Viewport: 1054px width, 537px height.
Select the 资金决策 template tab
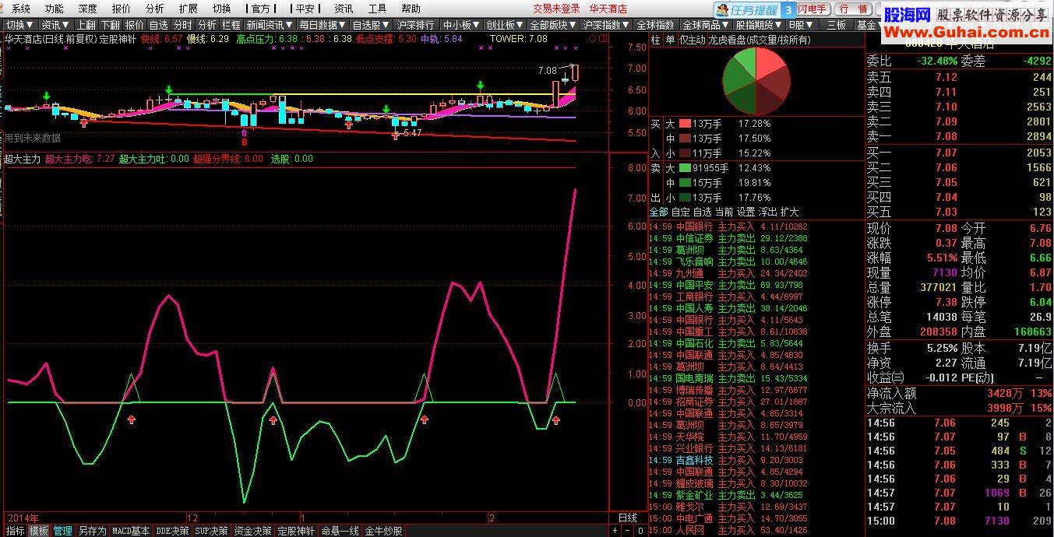pos(252,531)
